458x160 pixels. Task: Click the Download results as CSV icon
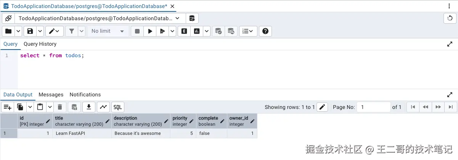(89, 107)
